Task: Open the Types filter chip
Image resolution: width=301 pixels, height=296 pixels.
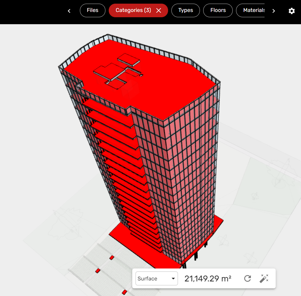Action: (185, 11)
